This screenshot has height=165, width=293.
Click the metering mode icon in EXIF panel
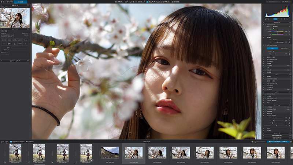pos(10,44)
